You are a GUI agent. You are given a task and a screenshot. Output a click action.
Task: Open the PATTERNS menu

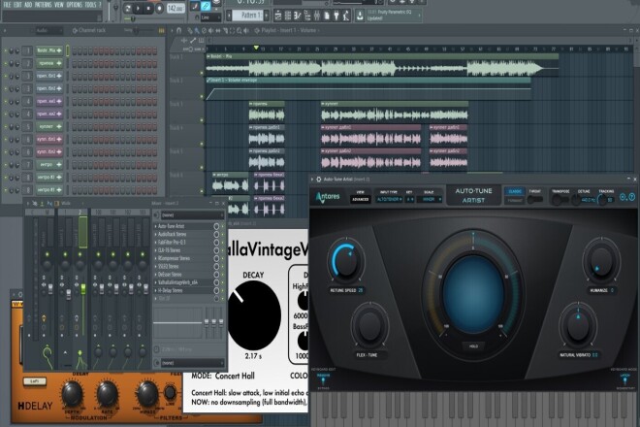pos(44,5)
